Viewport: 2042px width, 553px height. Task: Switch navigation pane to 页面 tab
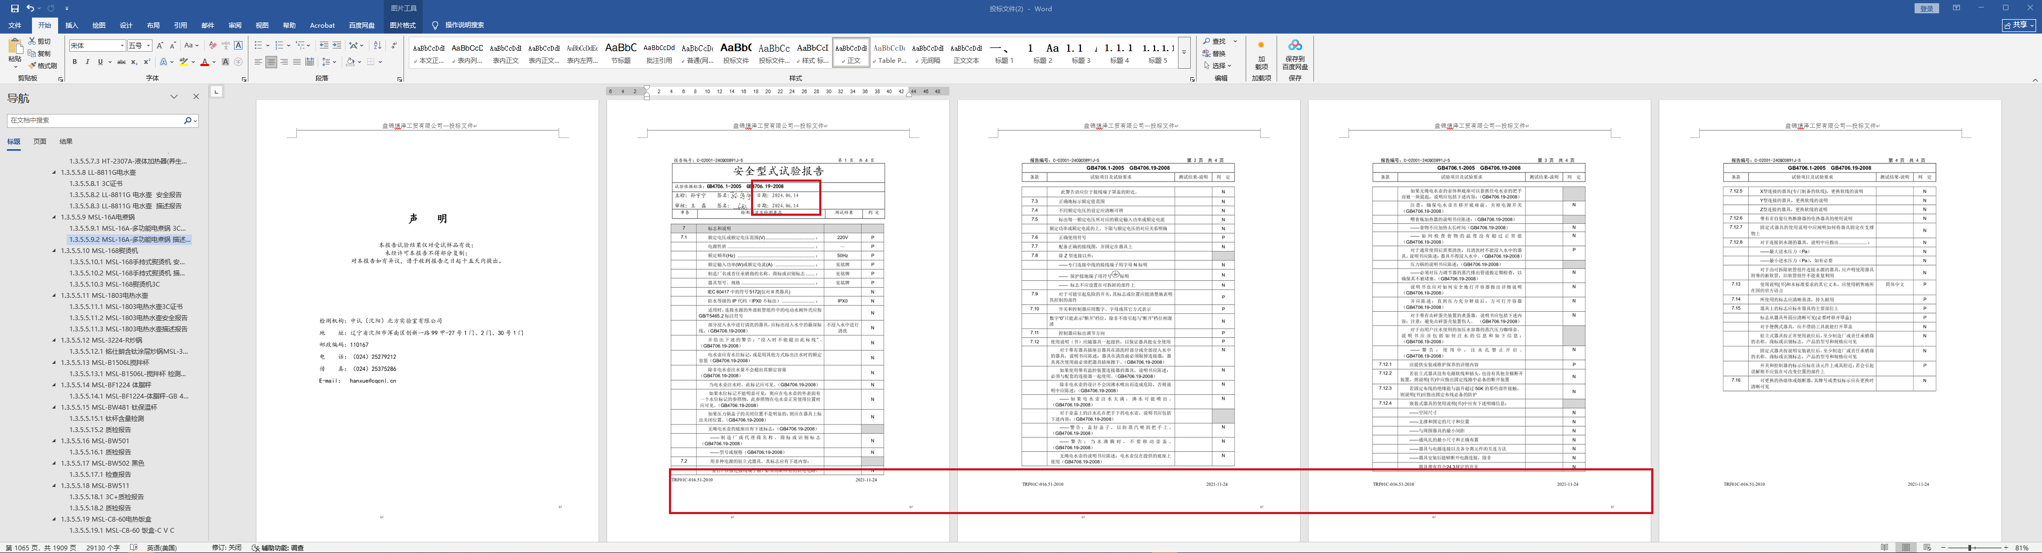[39, 142]
